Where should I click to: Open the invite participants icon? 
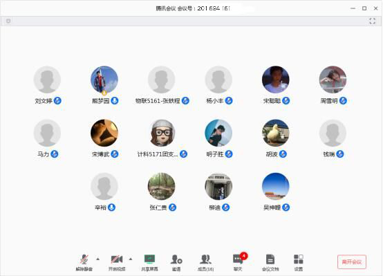point(176,259)
